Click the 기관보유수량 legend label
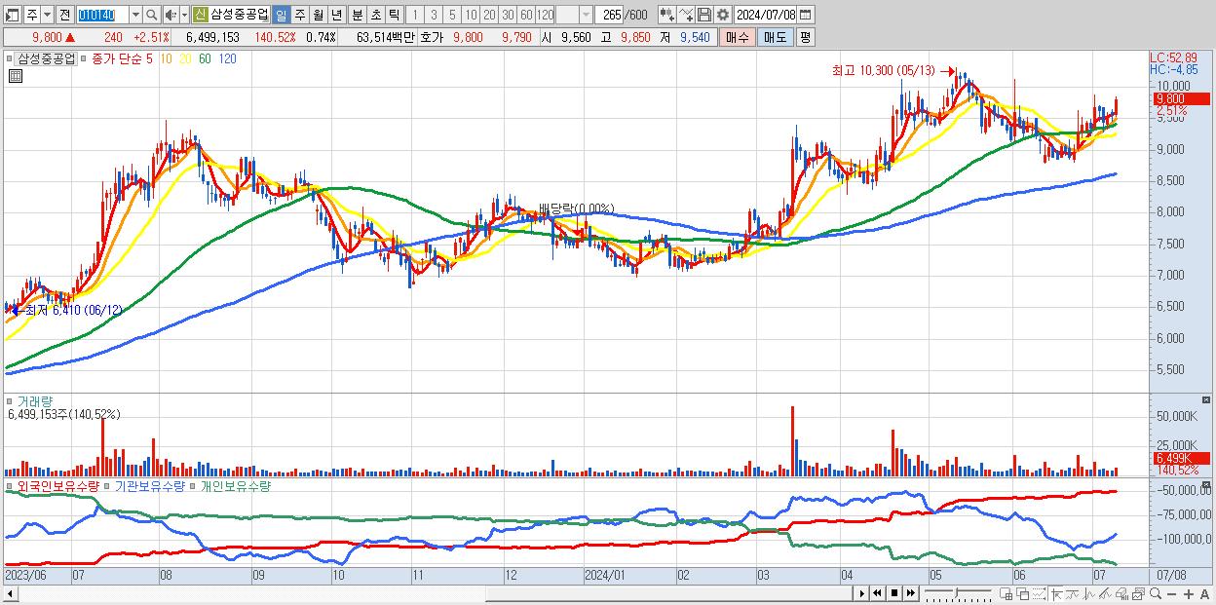Image resolution: width=1216 pixels, height=605 pixels. click(150, 485)
